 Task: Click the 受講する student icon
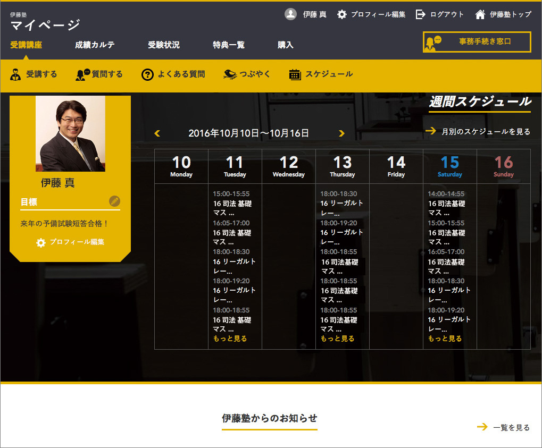(x=16, y=74)
